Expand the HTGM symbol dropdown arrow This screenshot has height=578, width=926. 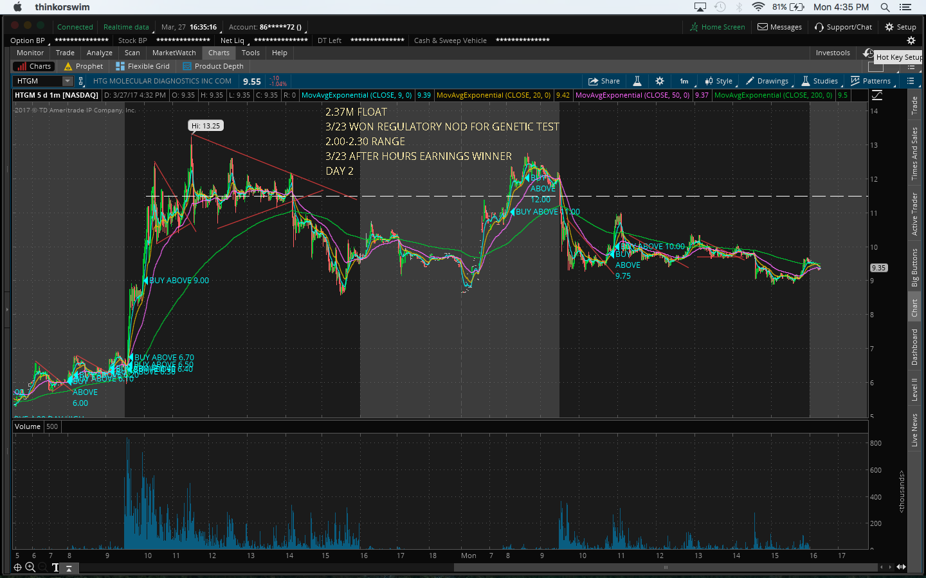(67, 81)
